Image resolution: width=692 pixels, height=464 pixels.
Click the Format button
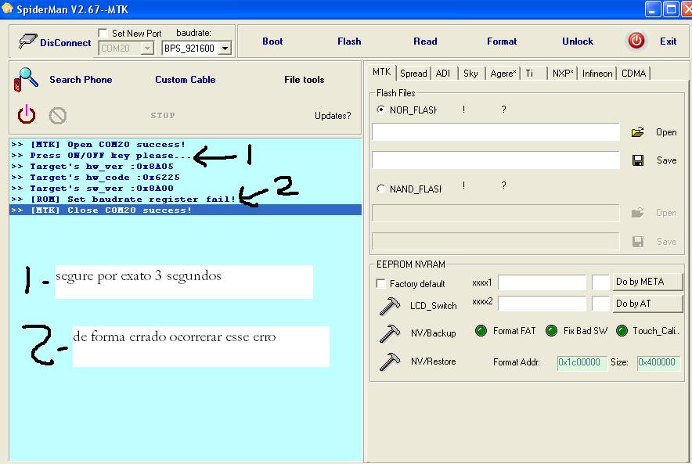click(x=501, y=41)
